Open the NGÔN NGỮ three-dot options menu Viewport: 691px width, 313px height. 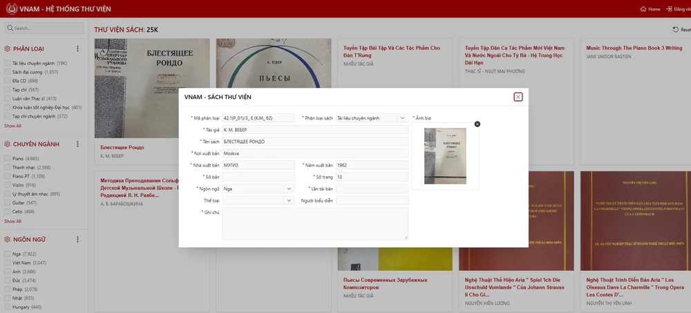pos(77,239)
